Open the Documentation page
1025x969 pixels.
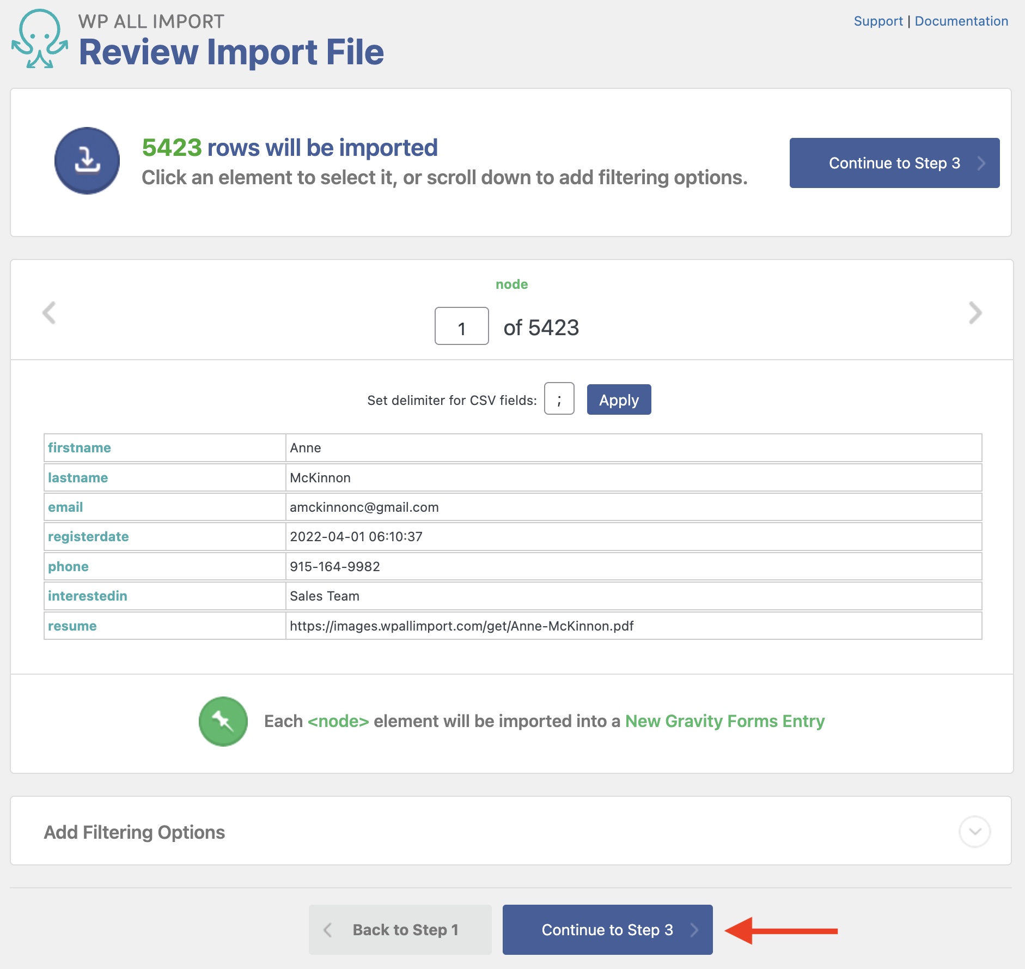pos(962,21)
